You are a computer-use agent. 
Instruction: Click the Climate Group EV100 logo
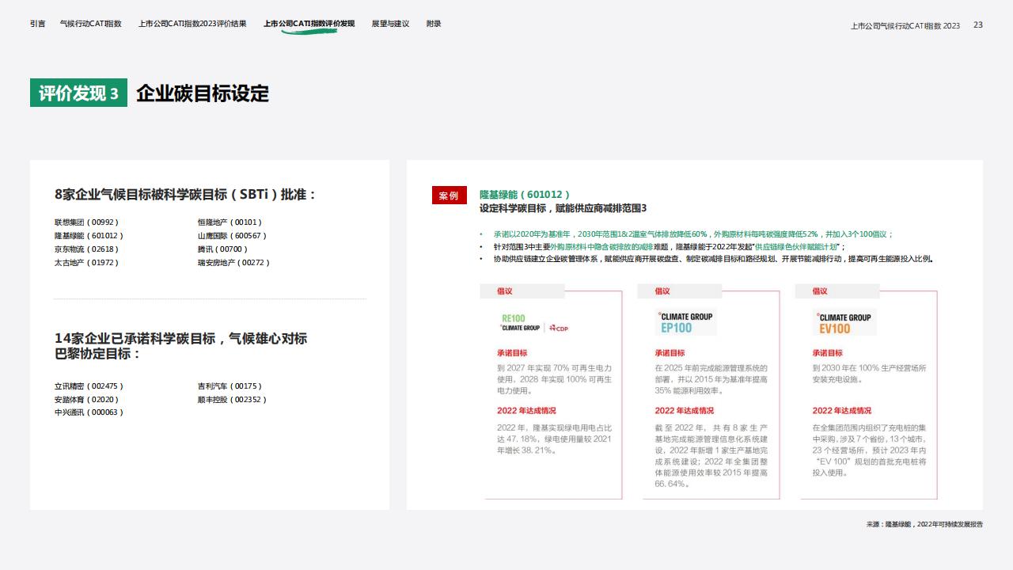pos(844,322)
